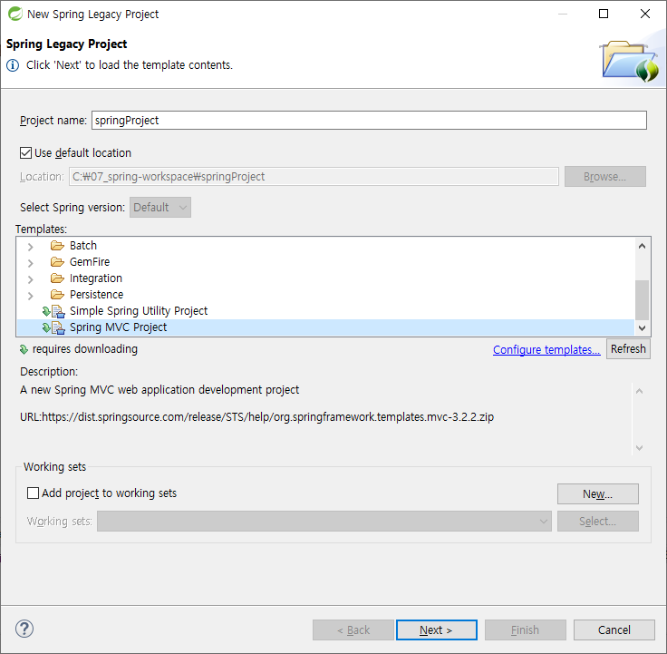Image resolution: width=667 pixels, height=654 pixels.
Task: Open the Select Spring version dropdown
Action: 159,208
